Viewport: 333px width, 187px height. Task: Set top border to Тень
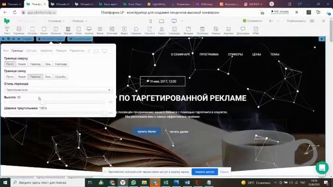coord(48,64)
